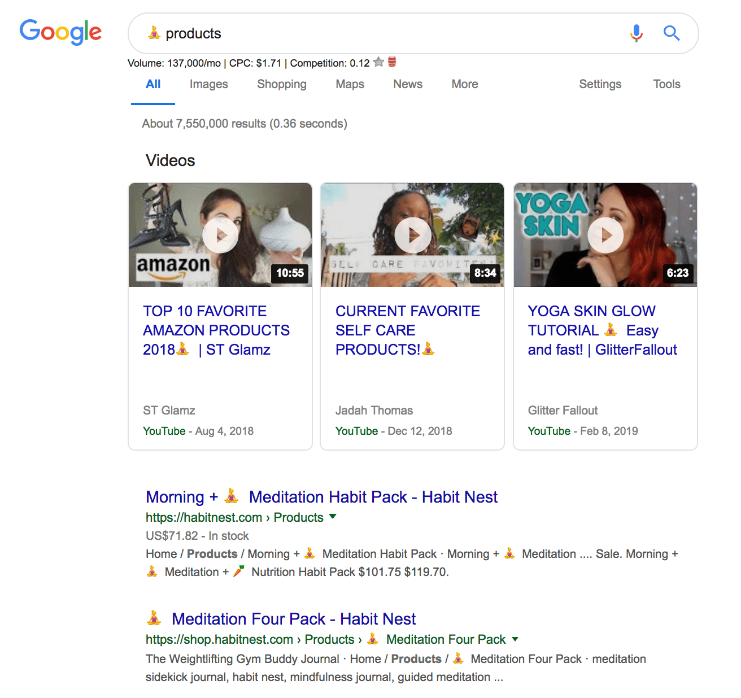Open Meditation Four Pack - Habit Nest link
The width and height of the screenshot is (741, 698).
coord(293,619)
